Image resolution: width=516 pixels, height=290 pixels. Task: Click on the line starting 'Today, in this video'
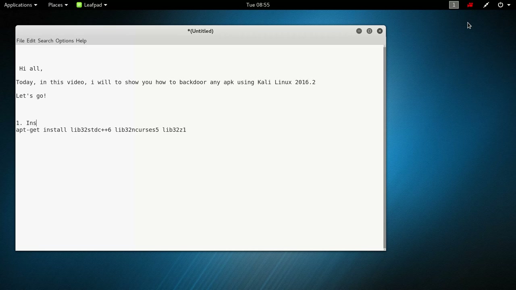[x=166, y=82]
